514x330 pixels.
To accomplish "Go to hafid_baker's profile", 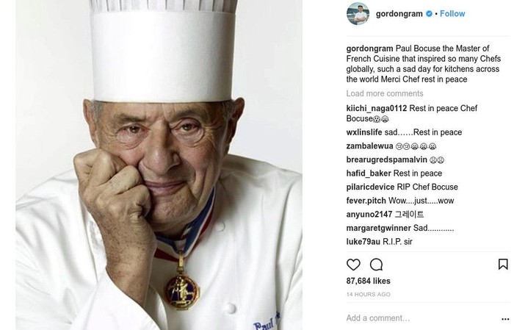I will tap(369, 173).
